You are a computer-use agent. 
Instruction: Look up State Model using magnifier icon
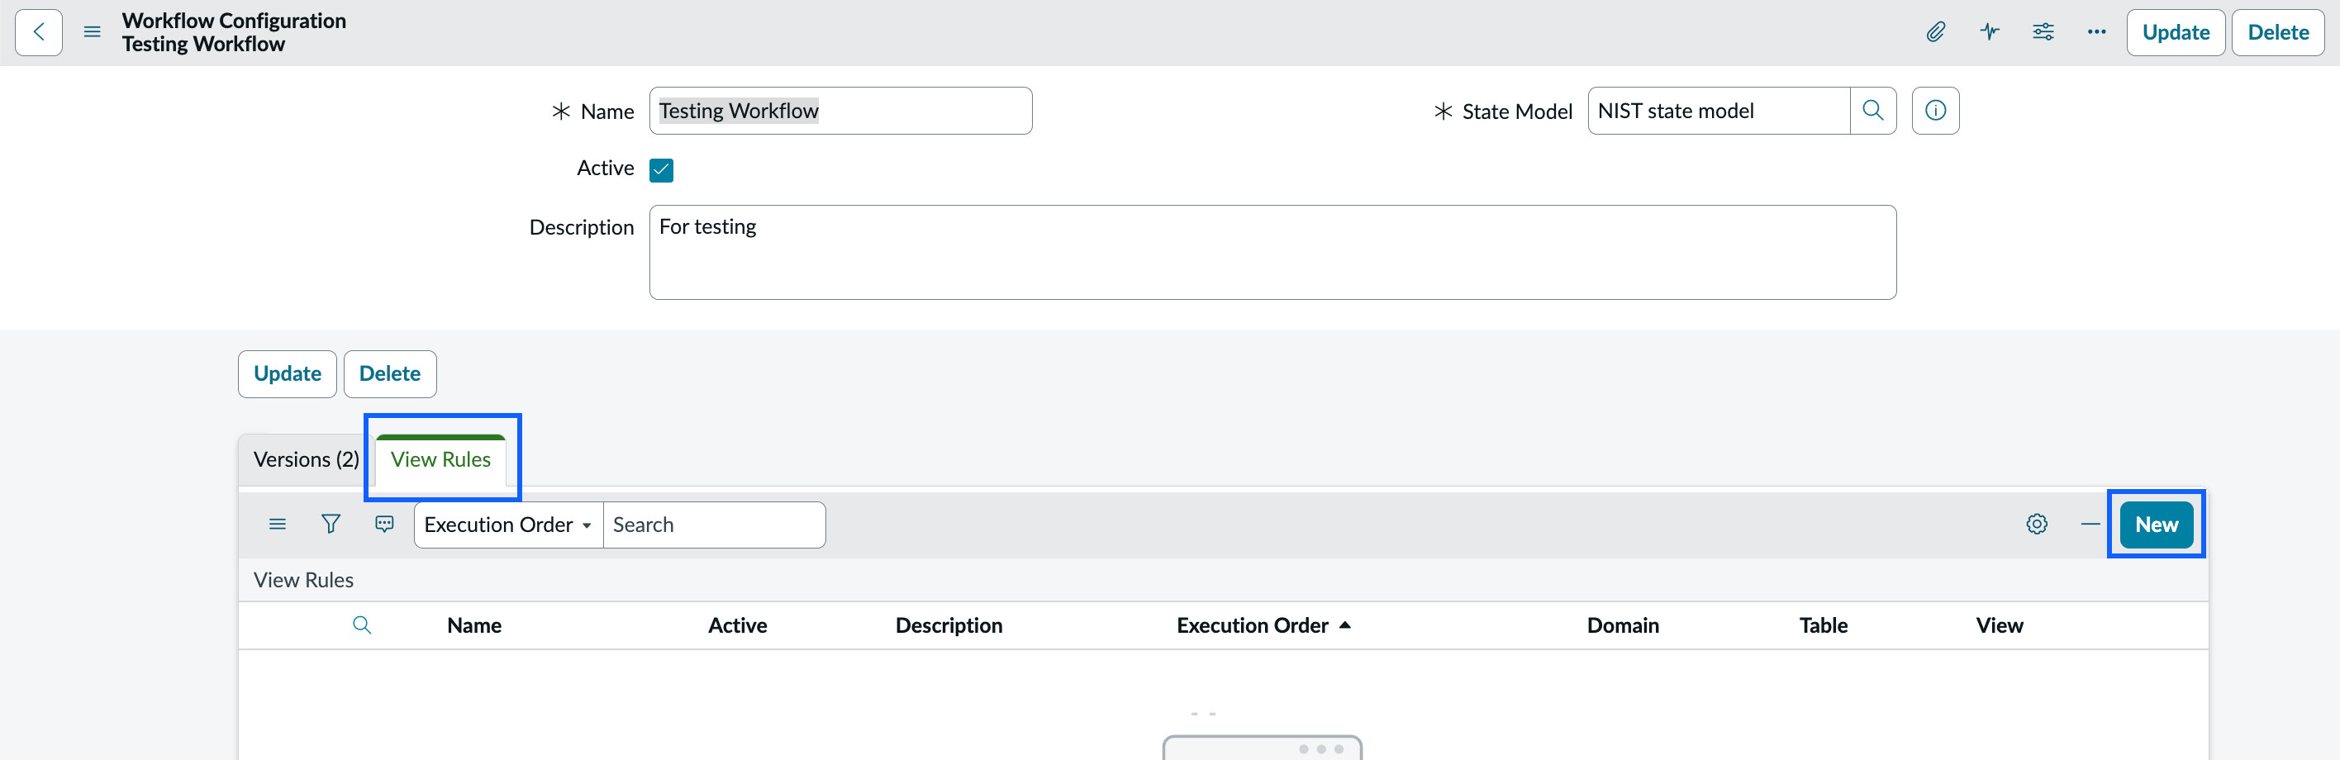tap(1873, 111)
